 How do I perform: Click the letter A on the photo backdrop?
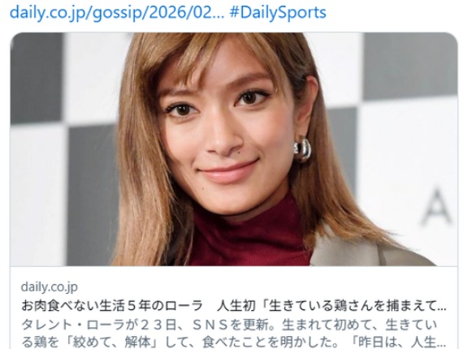436,206
